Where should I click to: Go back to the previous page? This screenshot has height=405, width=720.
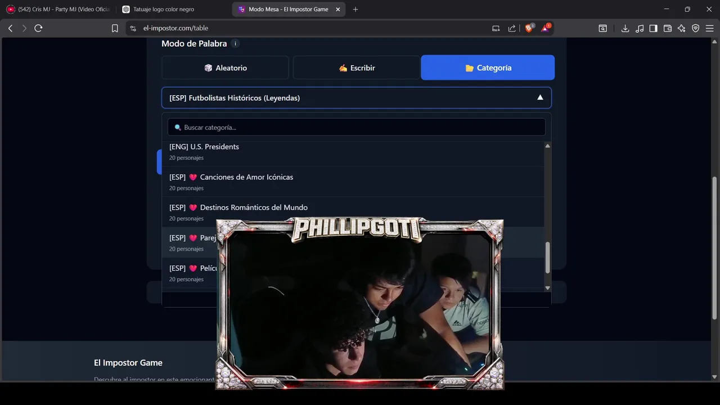coord(10,28)
